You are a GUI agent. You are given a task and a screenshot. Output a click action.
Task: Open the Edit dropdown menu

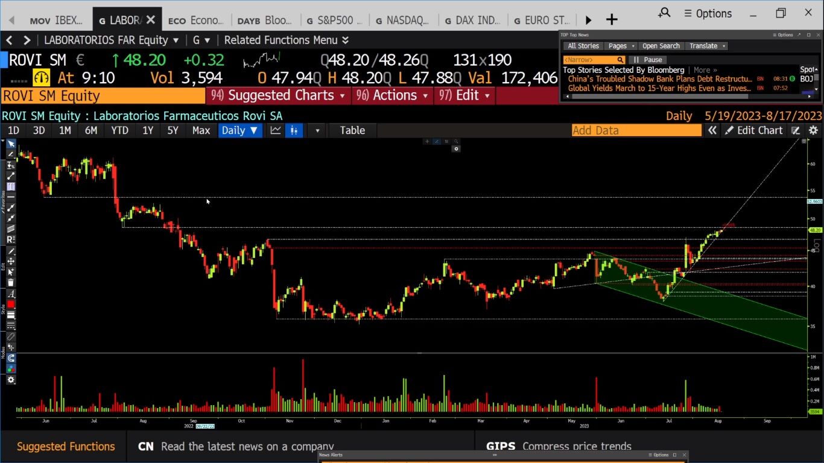[x=464, y=95]
